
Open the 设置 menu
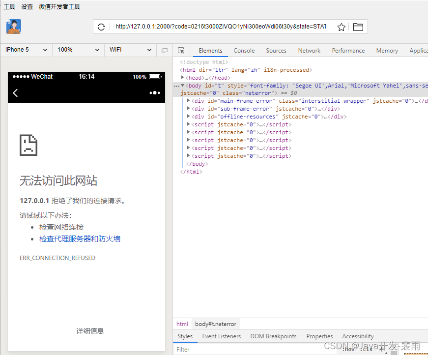[x=27, y=6]
